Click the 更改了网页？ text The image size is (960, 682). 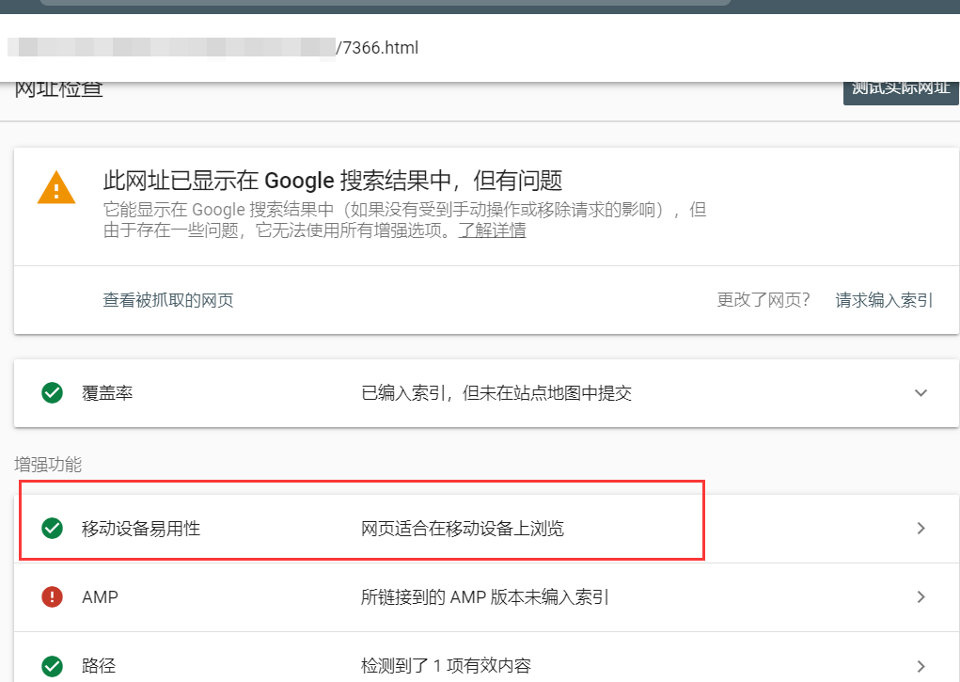763,300
